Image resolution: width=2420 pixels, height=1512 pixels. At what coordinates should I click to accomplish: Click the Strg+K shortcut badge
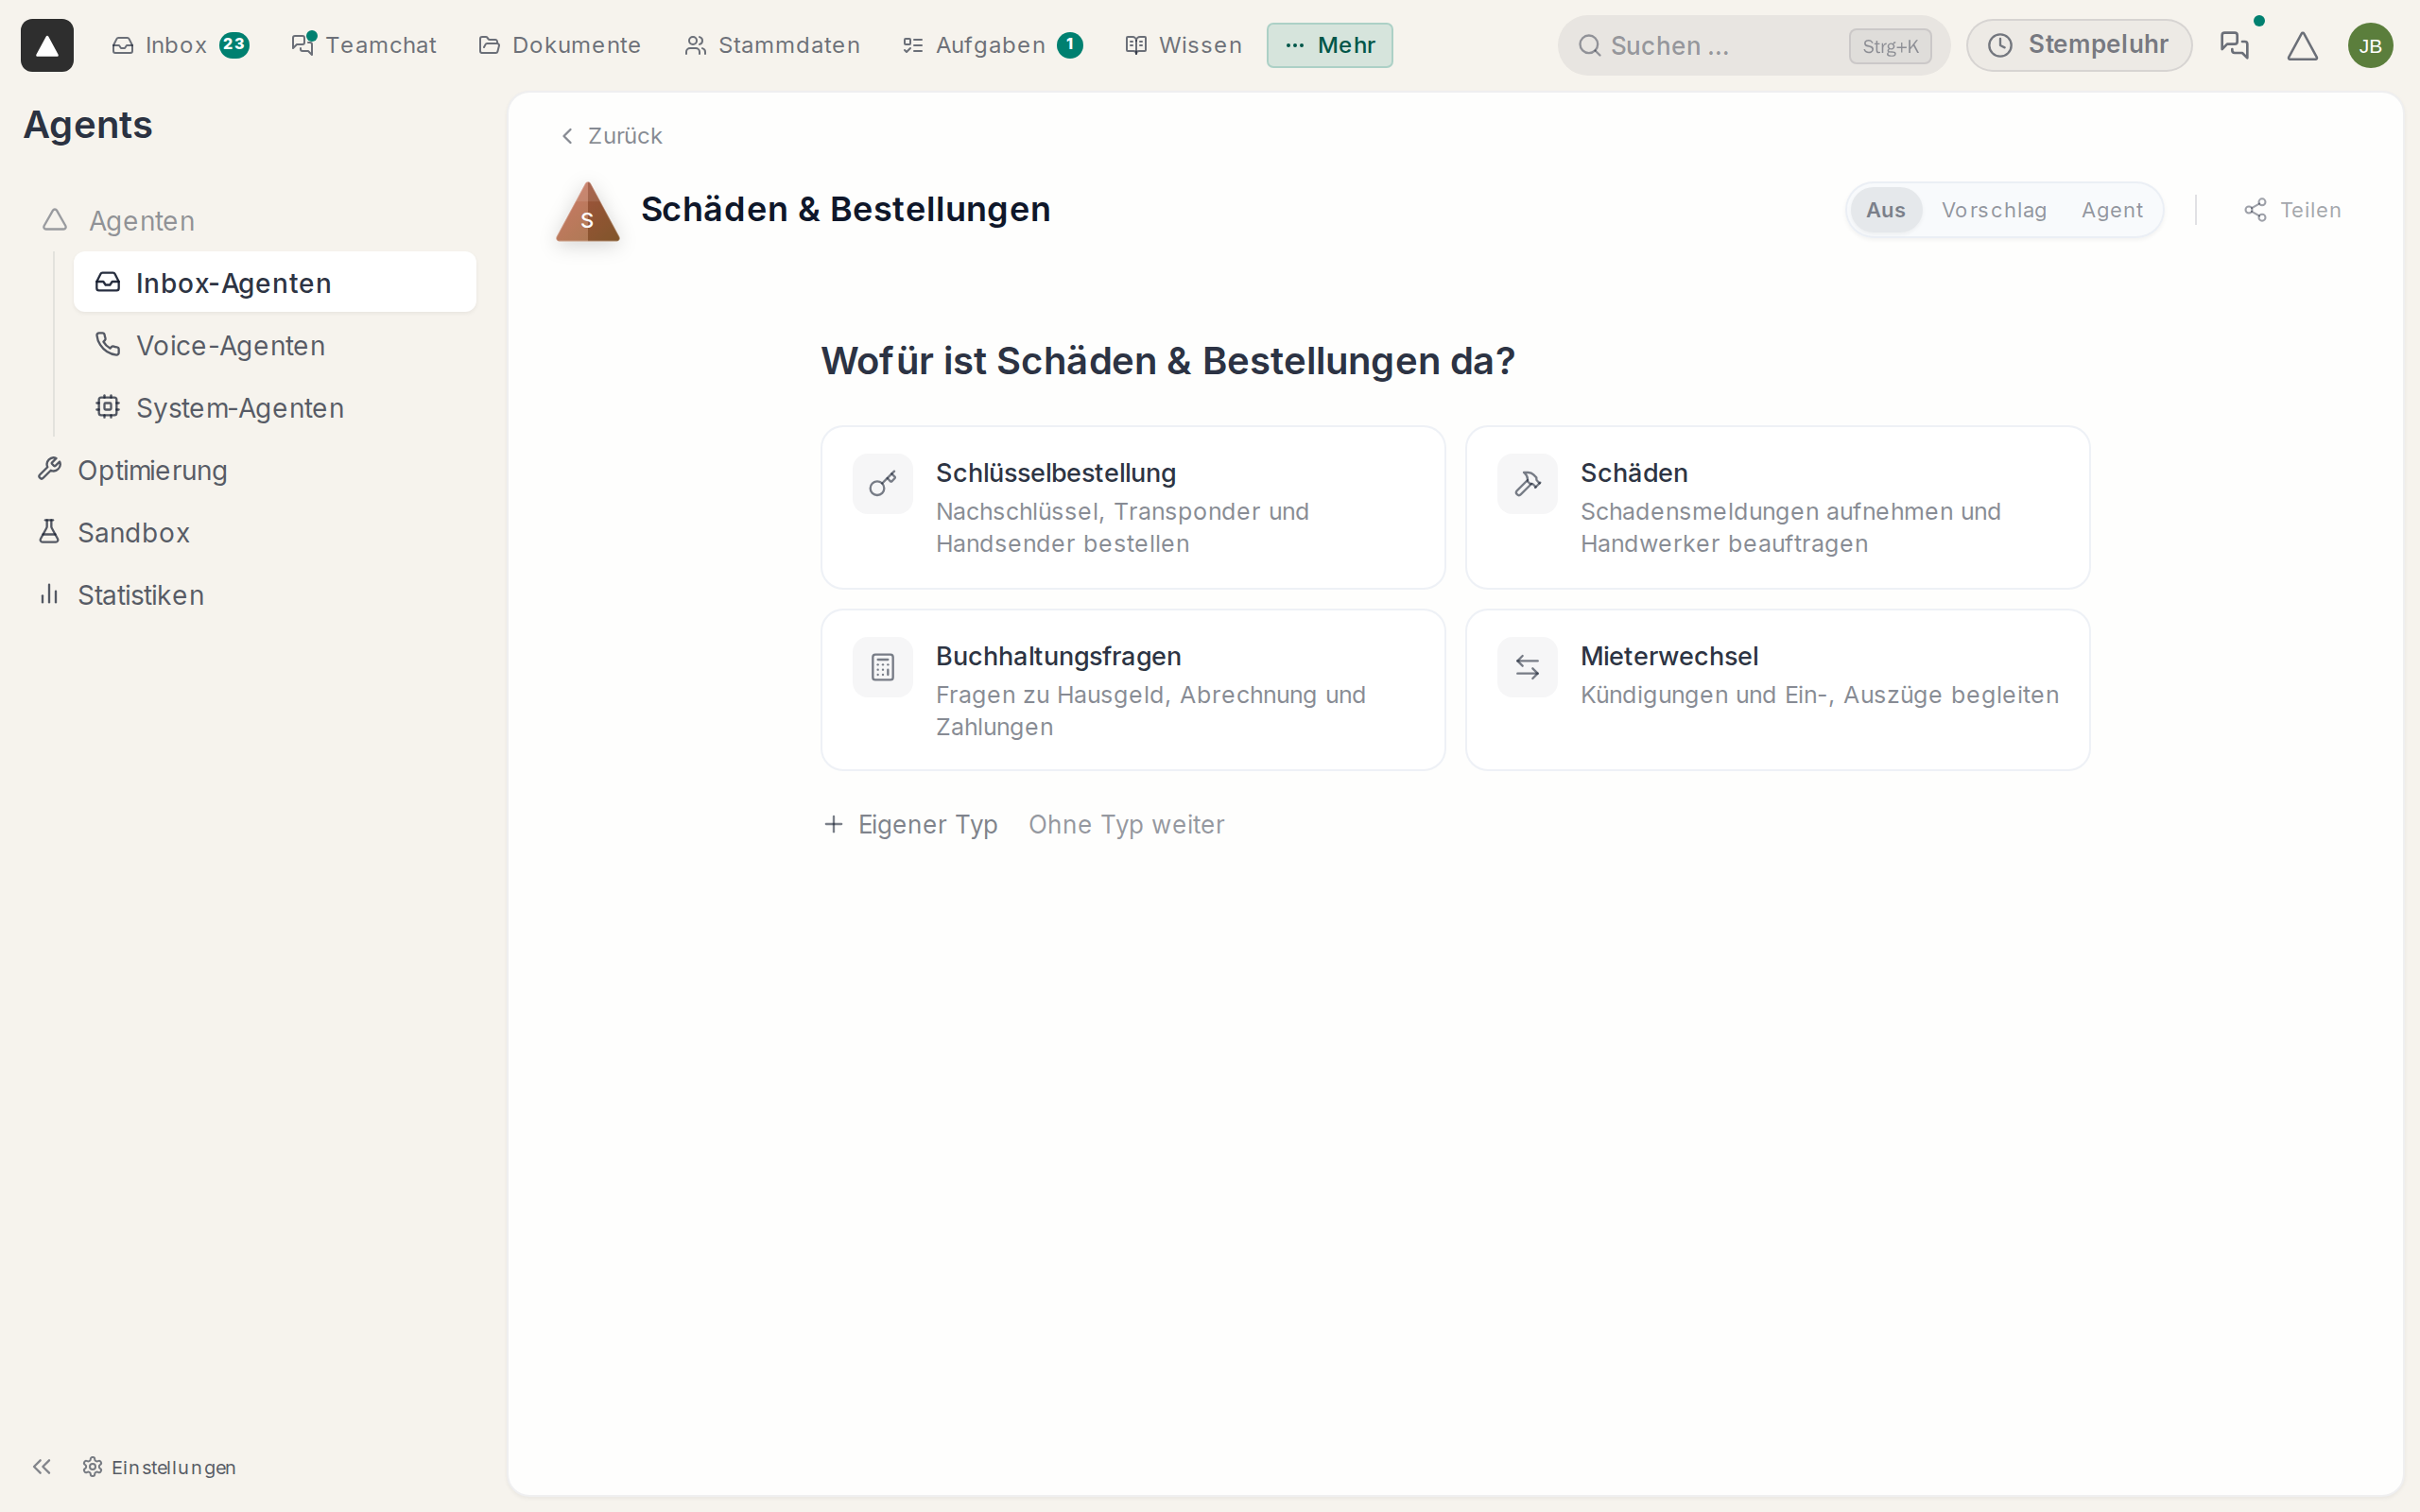click(1890, 46)
